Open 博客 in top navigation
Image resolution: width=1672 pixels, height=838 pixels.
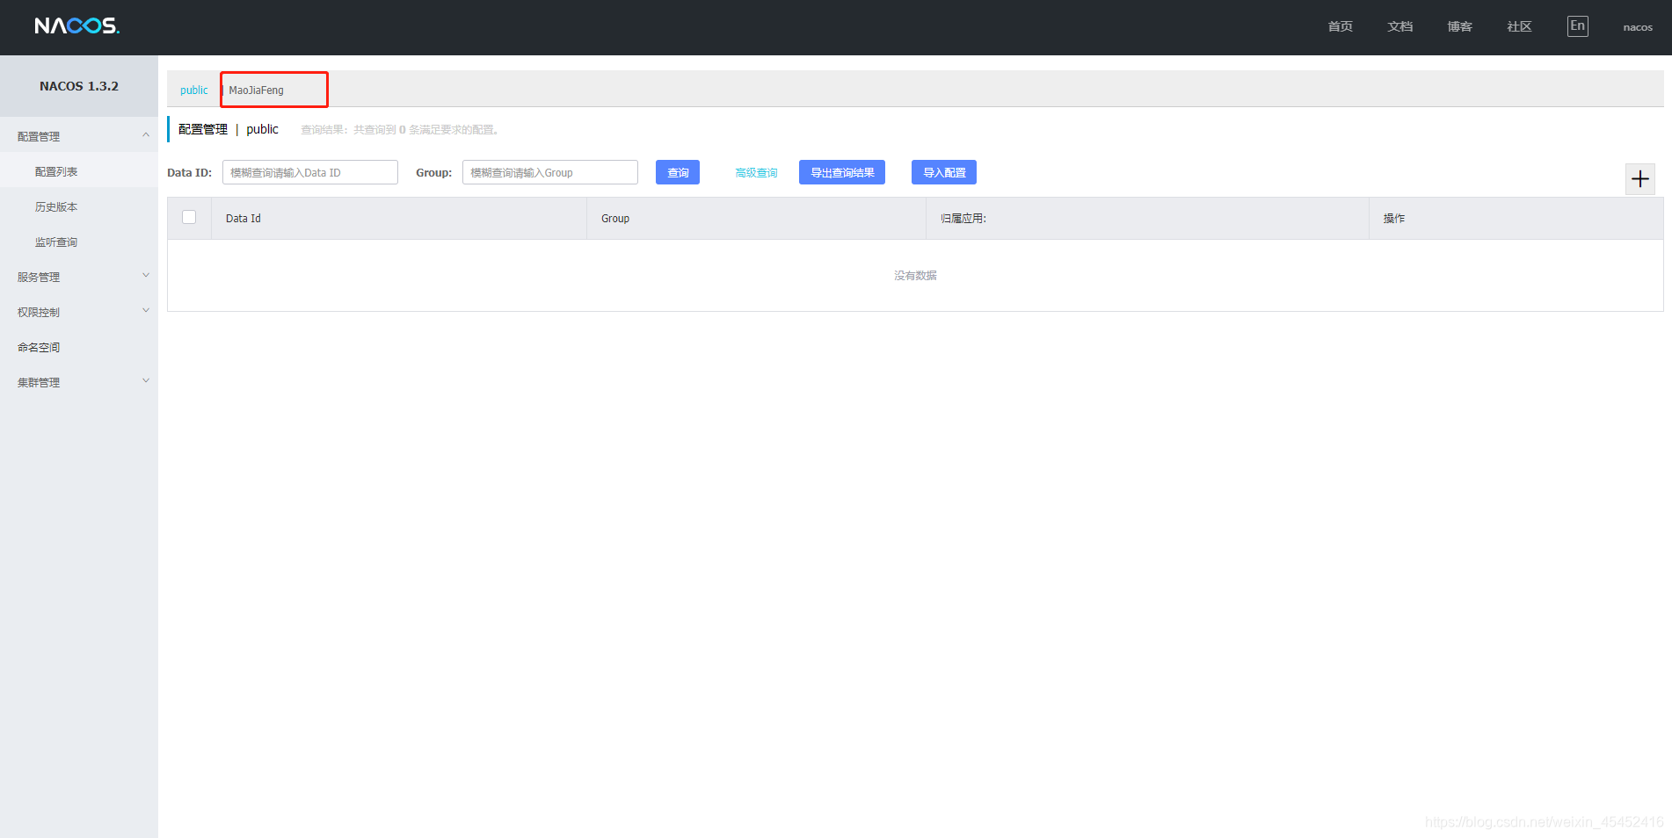1459,26
